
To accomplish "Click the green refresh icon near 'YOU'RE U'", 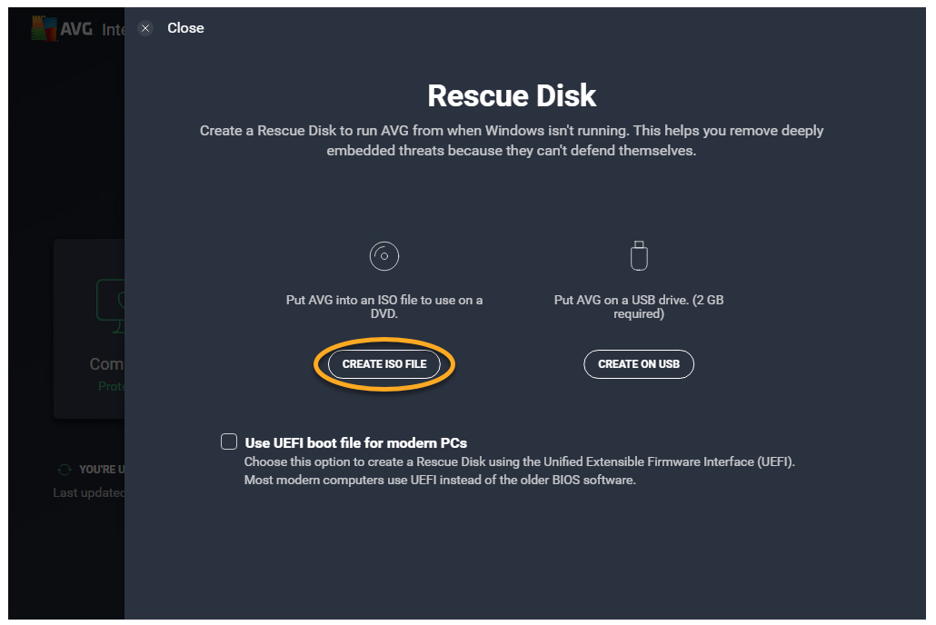I will pos(64,470).
